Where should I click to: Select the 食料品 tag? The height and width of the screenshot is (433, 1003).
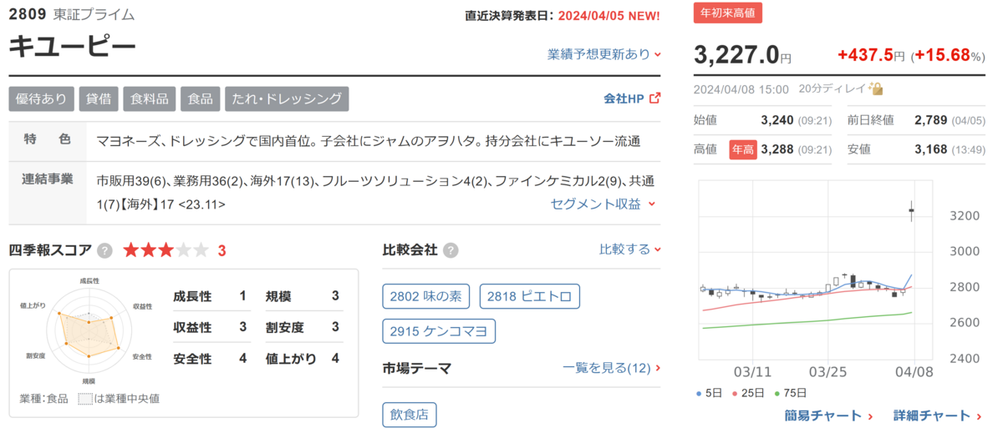[x=149, y=98]
